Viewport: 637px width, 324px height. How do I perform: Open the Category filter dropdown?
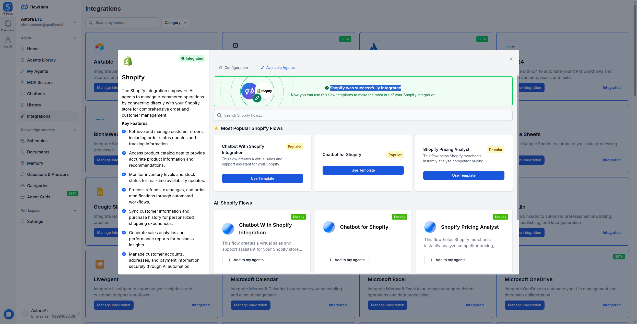pyautogui.click(x=175, y=23)
